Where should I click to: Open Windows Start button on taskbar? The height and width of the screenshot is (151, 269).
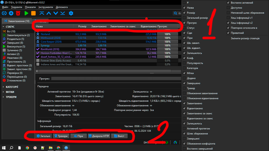4,148
